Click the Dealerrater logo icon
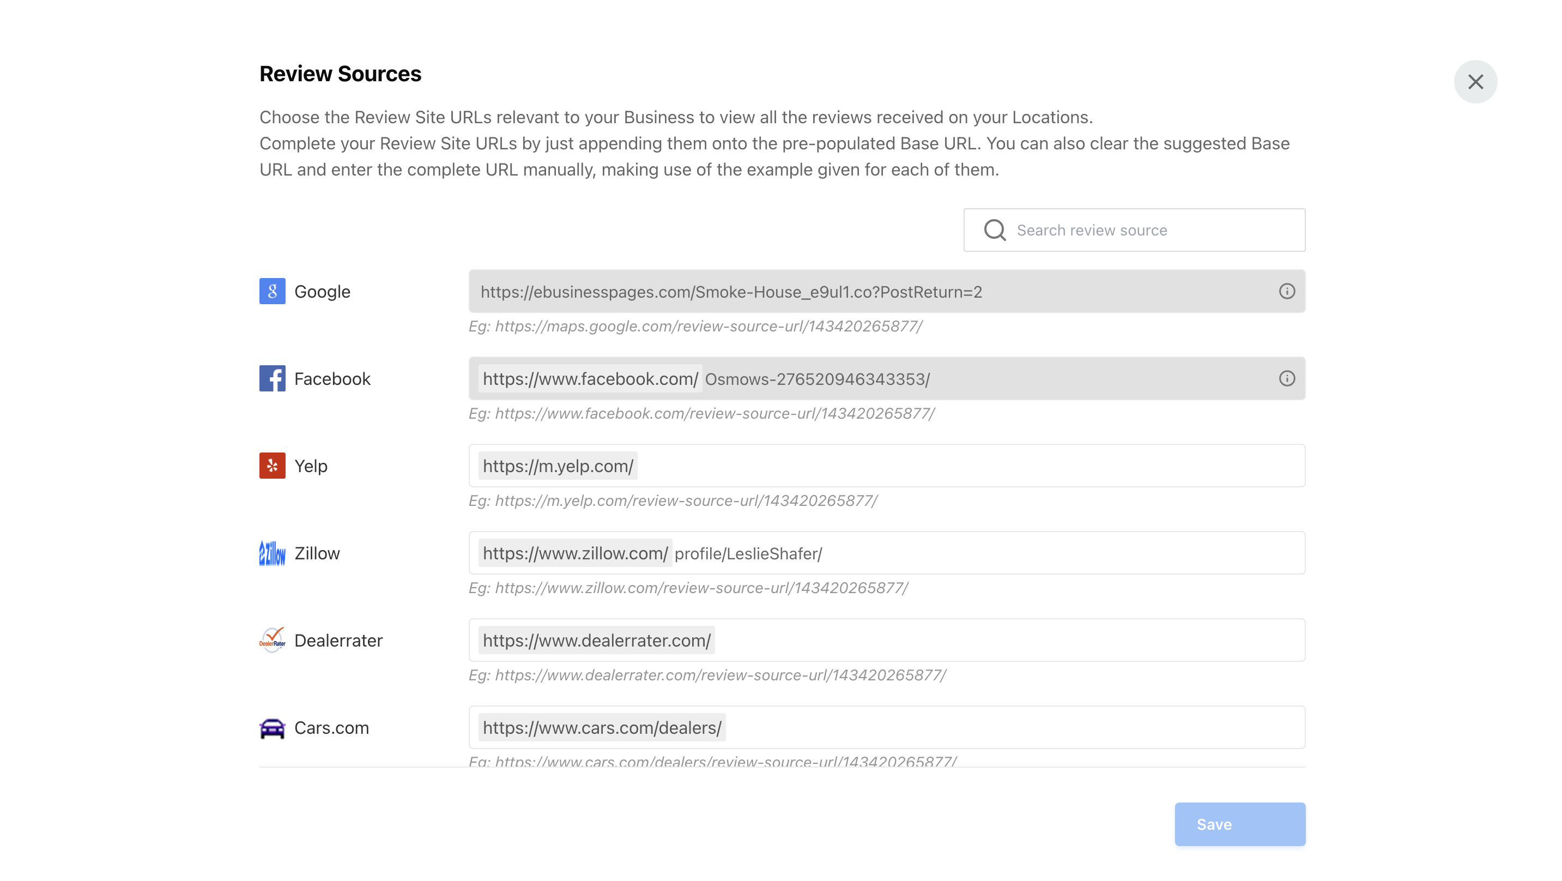The image size is (1562, 881). point(273,640)
